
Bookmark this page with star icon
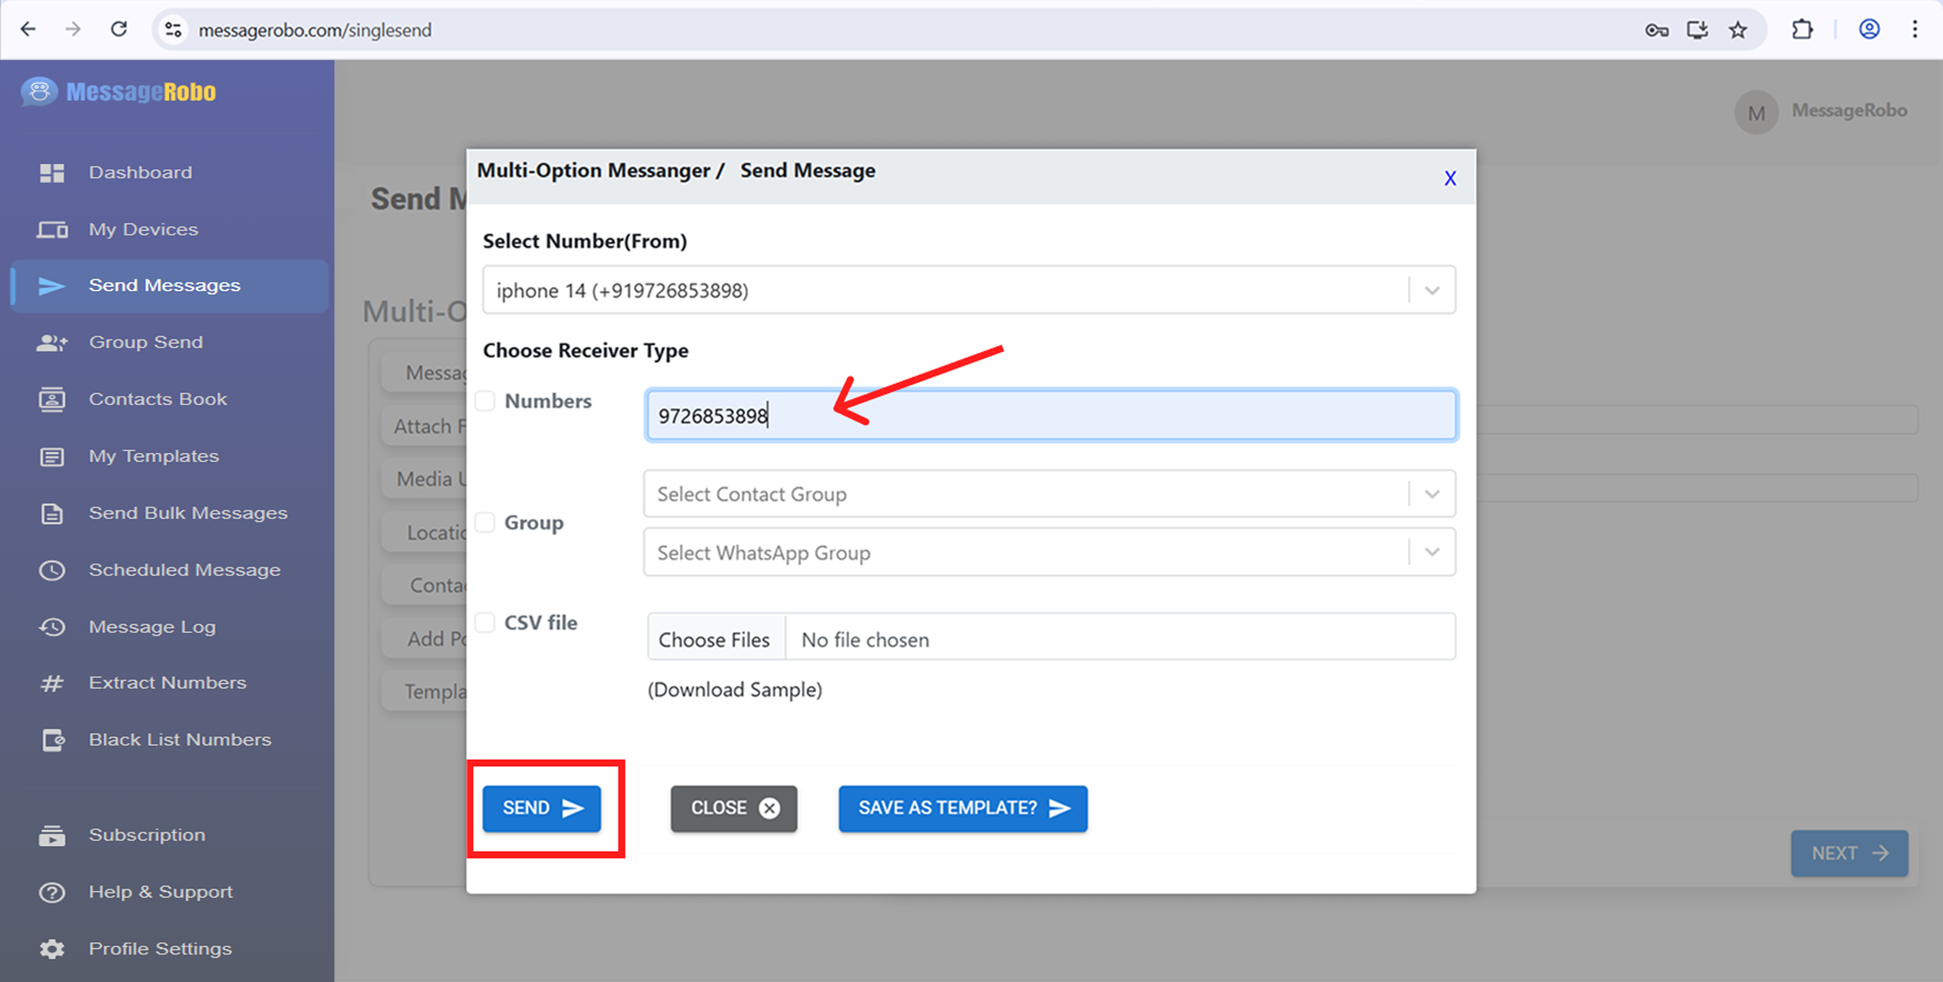pos(1738,30)
